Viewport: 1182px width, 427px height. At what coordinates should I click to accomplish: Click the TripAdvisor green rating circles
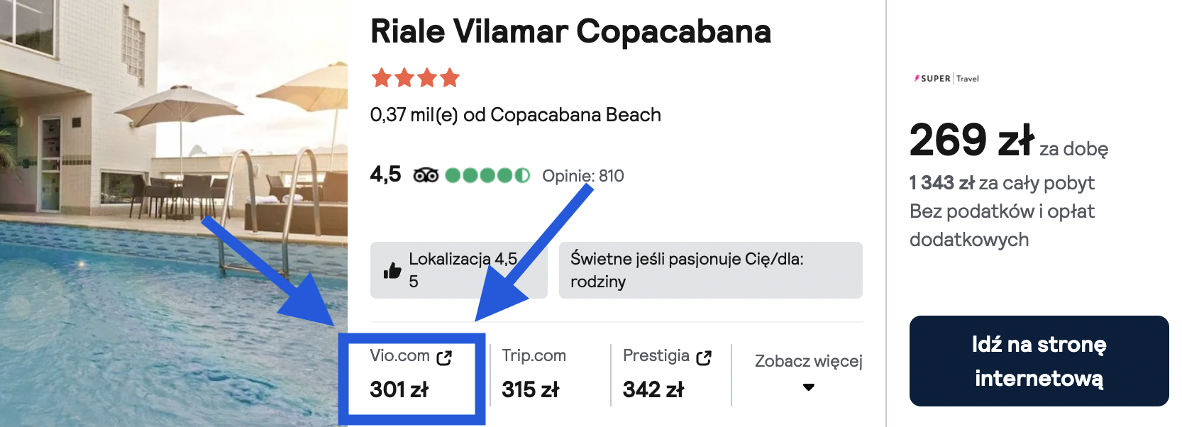(x=487, y=175)
